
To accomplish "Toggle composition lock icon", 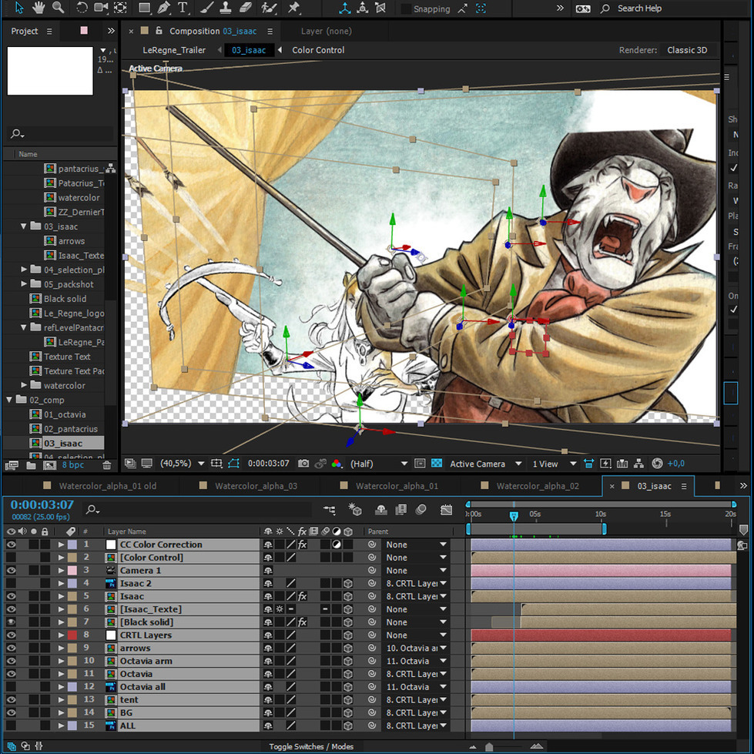I will 159,31.
